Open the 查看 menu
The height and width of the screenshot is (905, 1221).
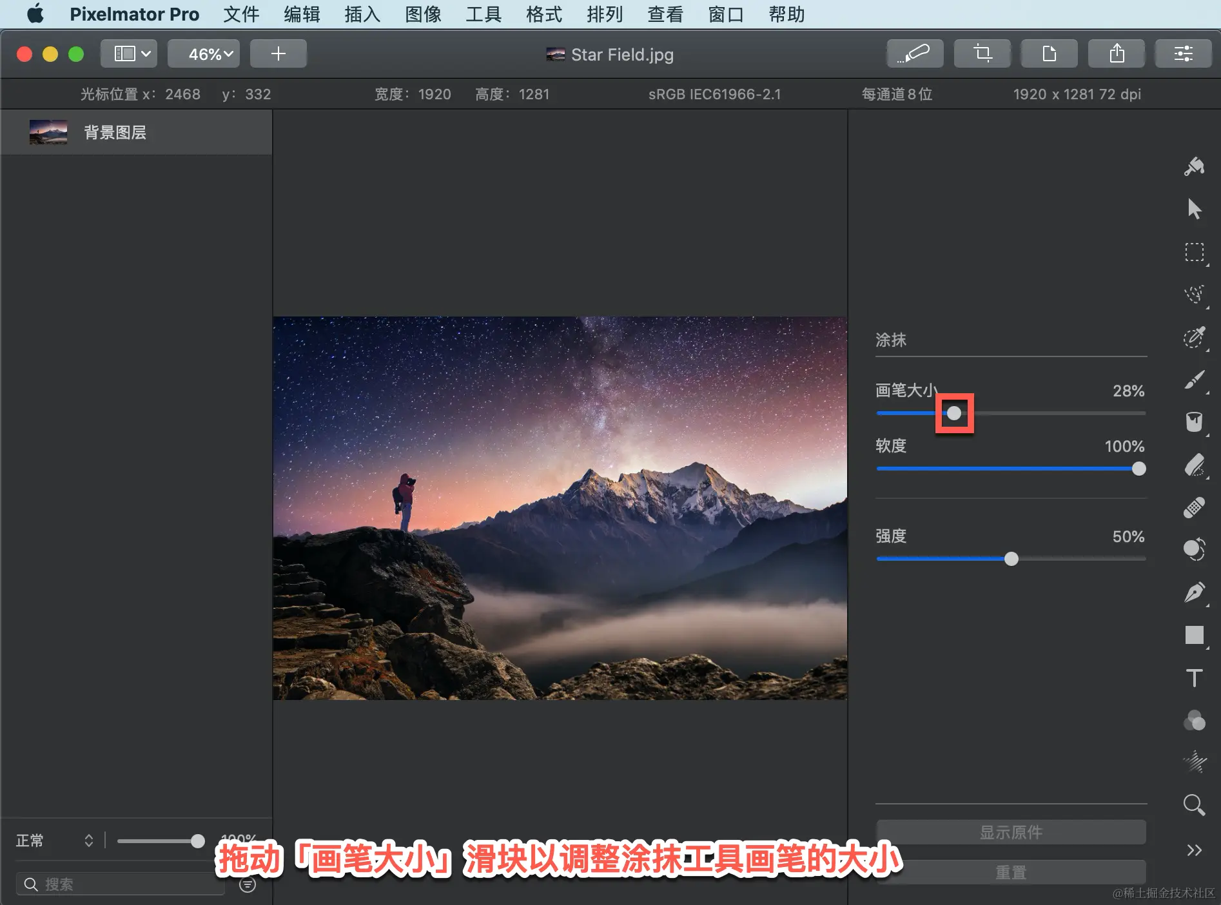pyautogui.click(x=665, y=14)
